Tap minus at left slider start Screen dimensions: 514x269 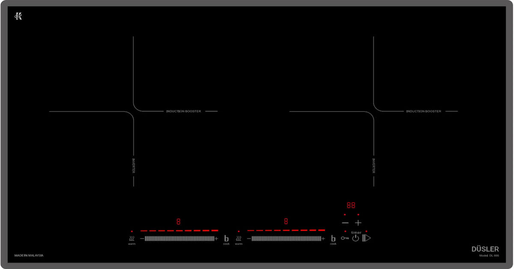142,239
